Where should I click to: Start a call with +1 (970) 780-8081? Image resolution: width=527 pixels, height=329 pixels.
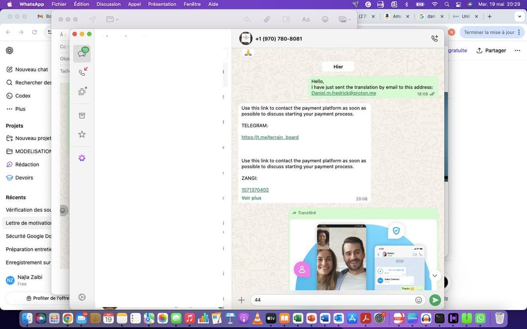(x=435, y=39)
